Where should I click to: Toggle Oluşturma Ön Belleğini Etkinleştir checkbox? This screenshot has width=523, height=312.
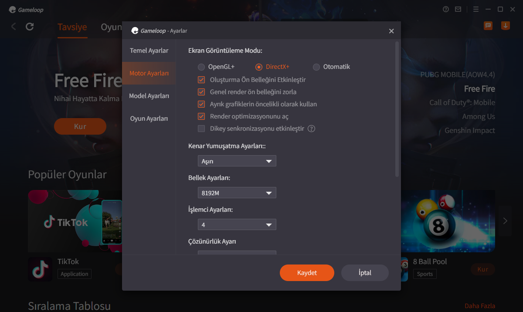201,80
